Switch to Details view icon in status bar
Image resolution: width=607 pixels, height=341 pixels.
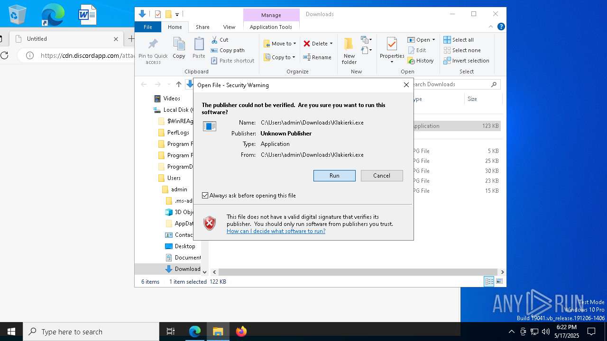489,281
